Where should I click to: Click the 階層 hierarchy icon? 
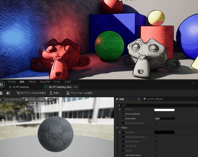tap(51, 93)
